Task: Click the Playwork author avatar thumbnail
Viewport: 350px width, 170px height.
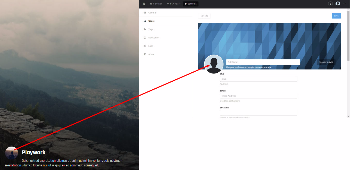Action: point(12,153)
